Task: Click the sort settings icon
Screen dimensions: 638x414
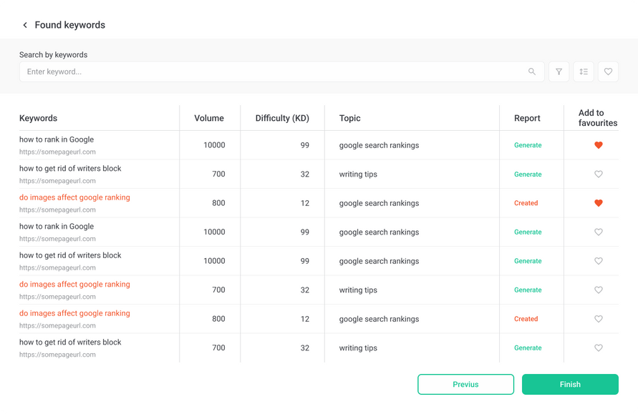Action: coord(584,72)
